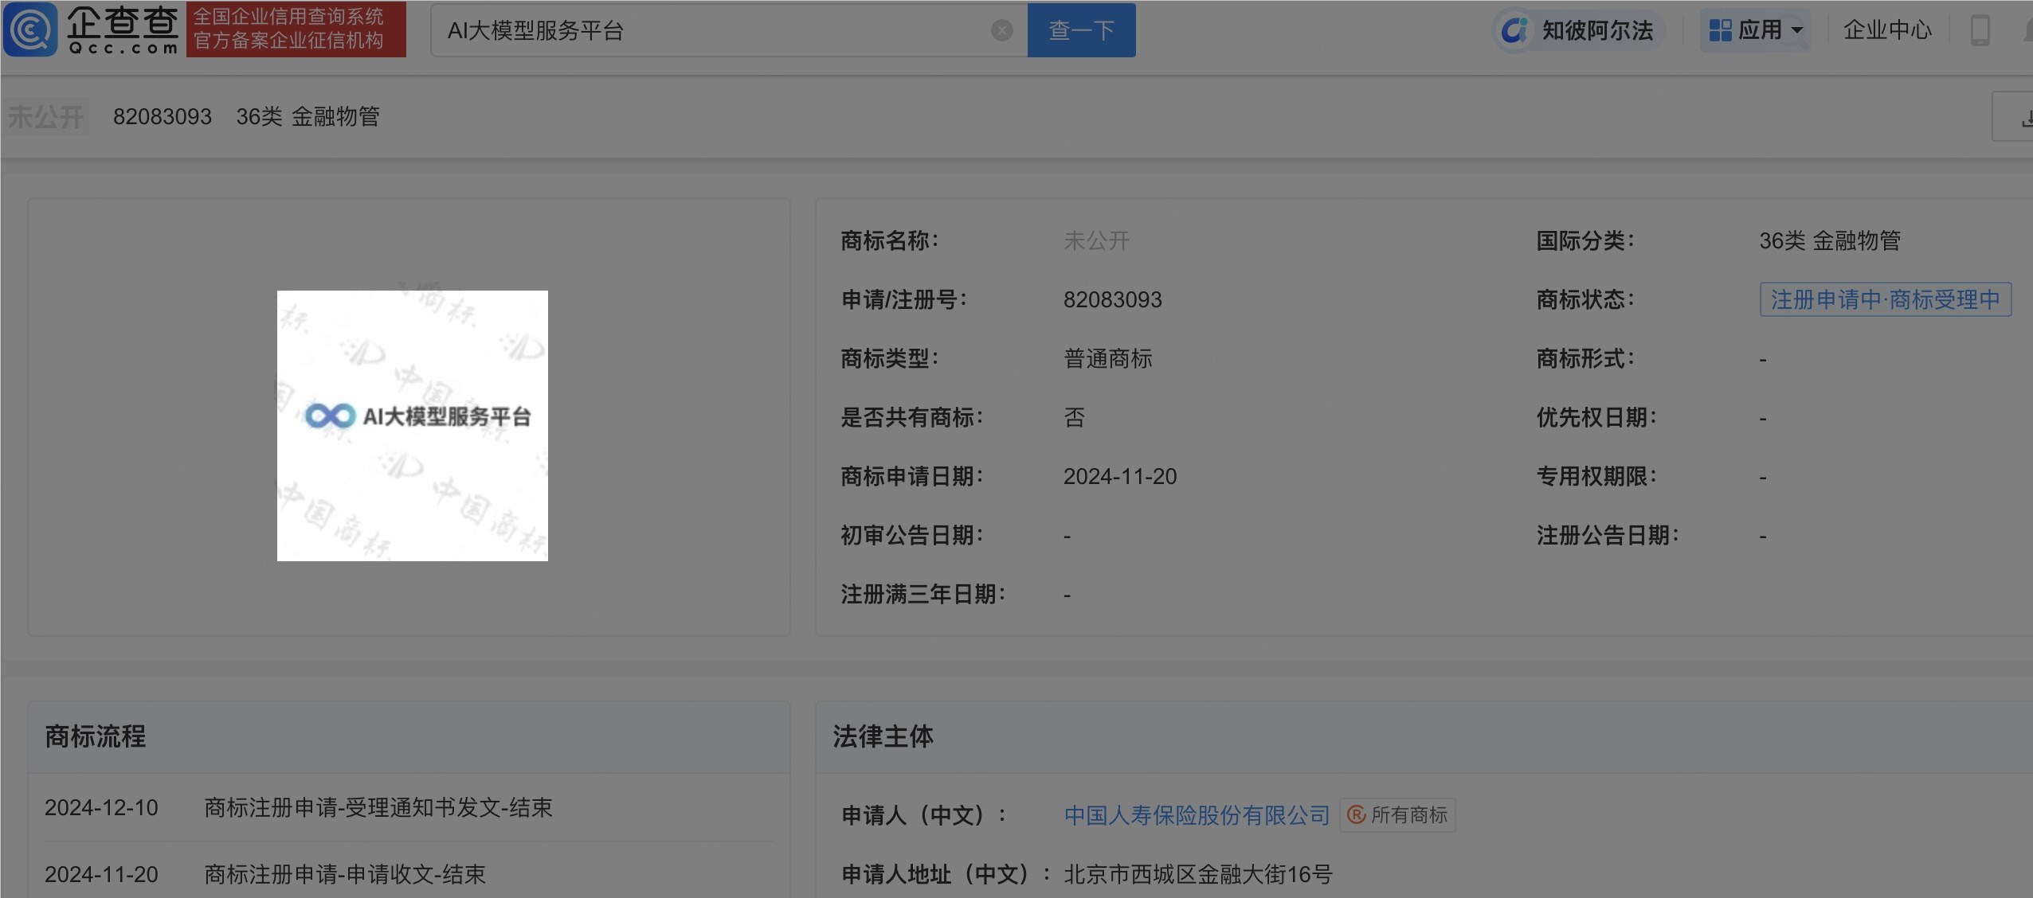Click the 企查查 Qcc.com text logo
2033x898 pixels.
(x=123, y=29)
